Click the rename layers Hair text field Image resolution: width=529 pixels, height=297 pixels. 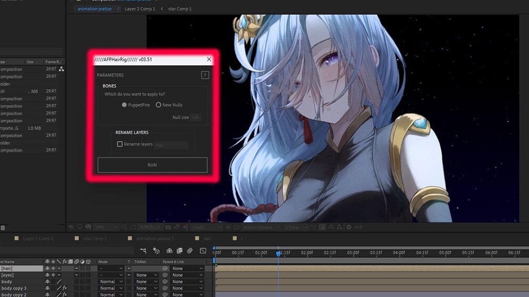coord(171,145)
